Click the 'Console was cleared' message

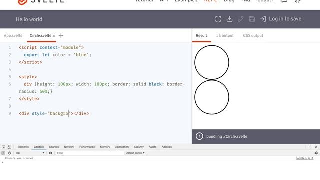pyautogui.click(x=19, y=158)
